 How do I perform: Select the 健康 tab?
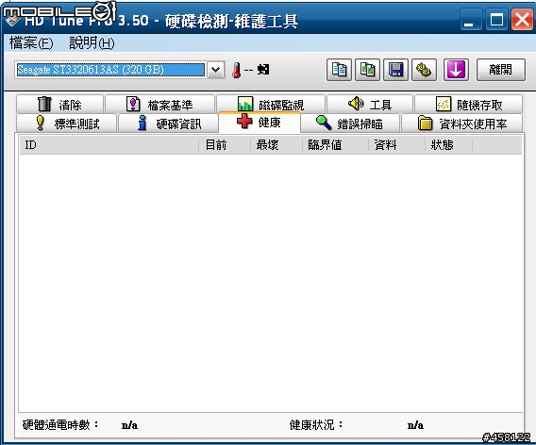(260, 122)
